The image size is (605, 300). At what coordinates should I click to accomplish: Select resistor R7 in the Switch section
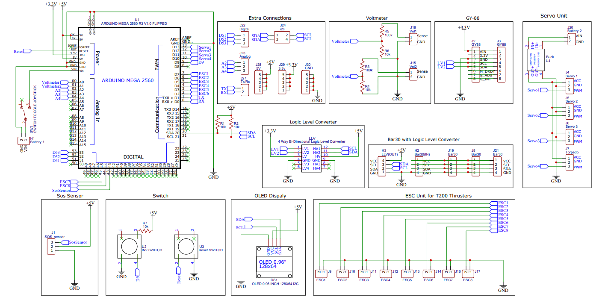pyautogui.click(x=145, y=231)
